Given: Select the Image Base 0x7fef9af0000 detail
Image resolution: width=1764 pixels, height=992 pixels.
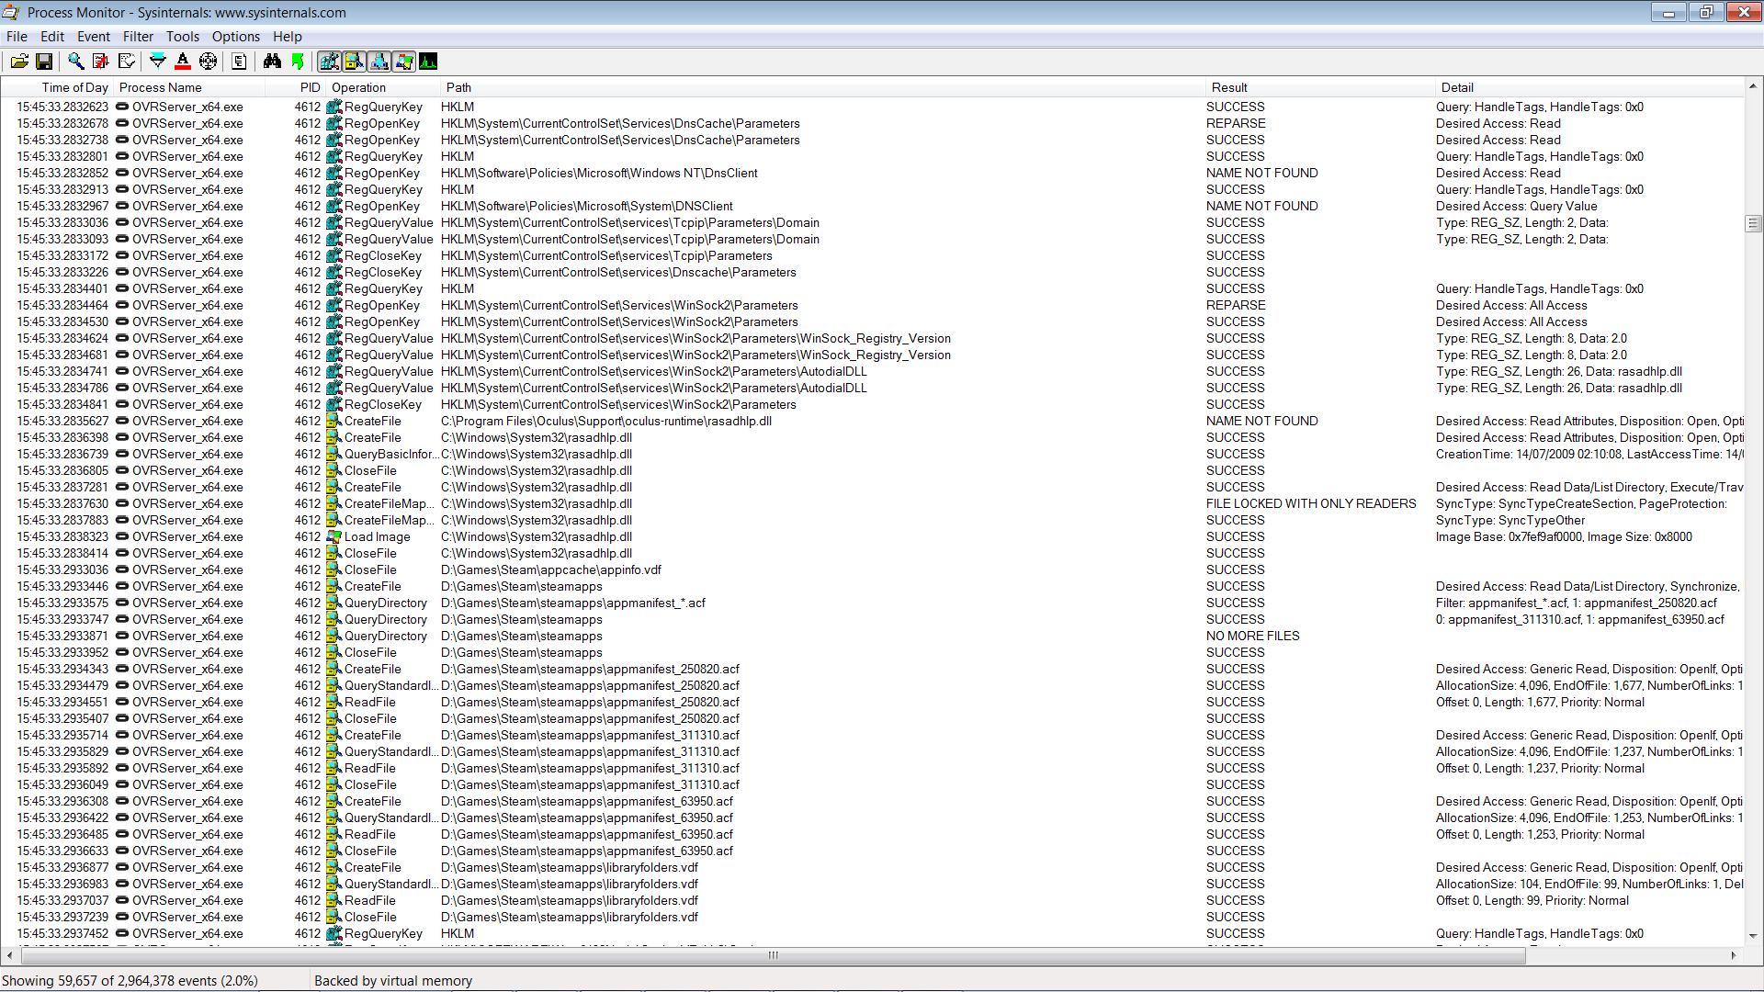Looking at the screenshot, I should click(x=1564, y=537).
